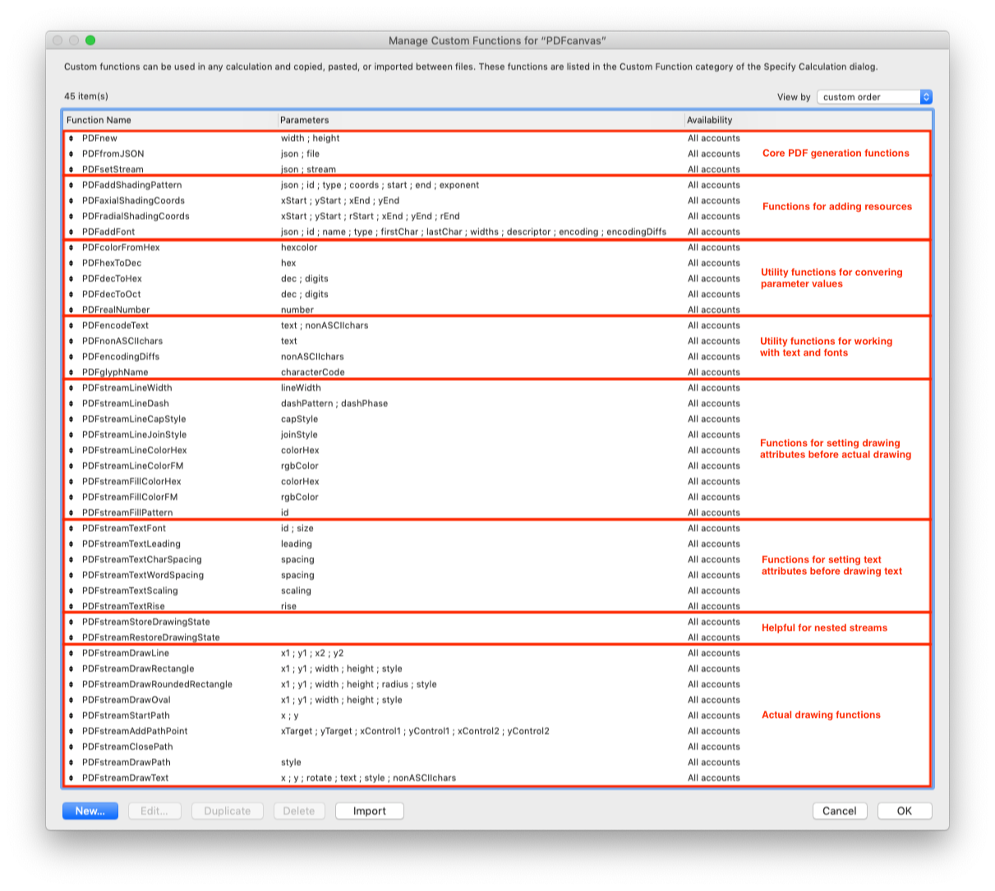Select the PDFstreamTextCharSpacing function row
Viewport: 995px width, 891px height.
(497, 559)
